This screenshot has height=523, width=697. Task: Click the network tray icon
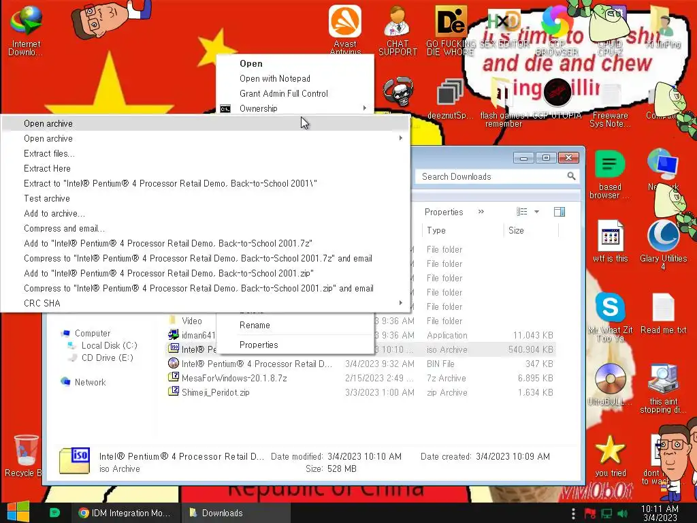(606, 513)
